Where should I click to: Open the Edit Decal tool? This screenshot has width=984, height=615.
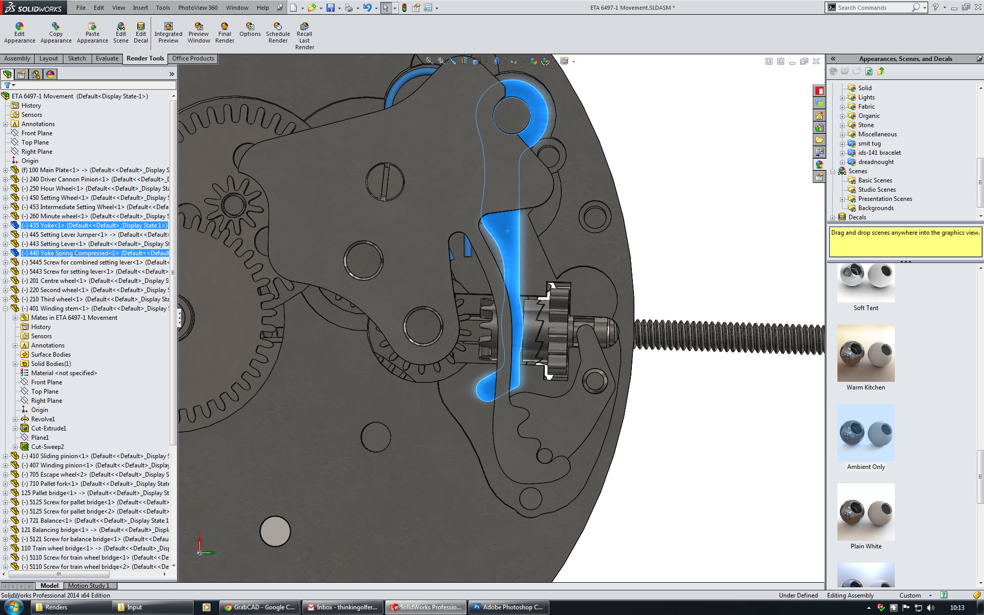[141, 33]
